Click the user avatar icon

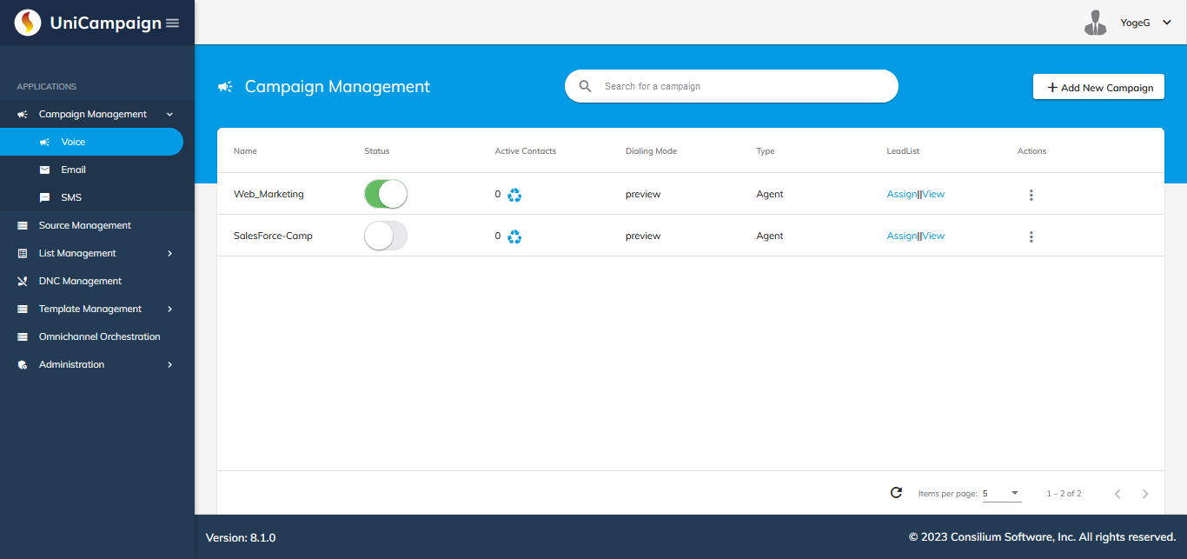coord(1095,23)
